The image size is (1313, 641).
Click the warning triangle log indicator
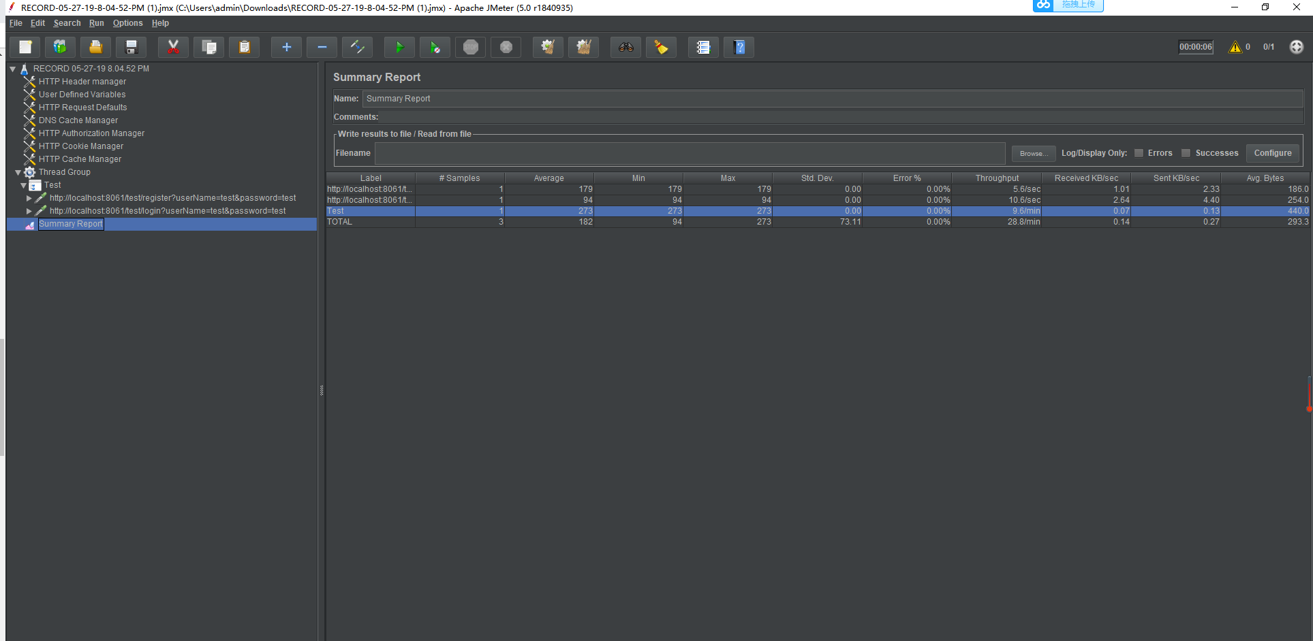(x=1235, y=47)
